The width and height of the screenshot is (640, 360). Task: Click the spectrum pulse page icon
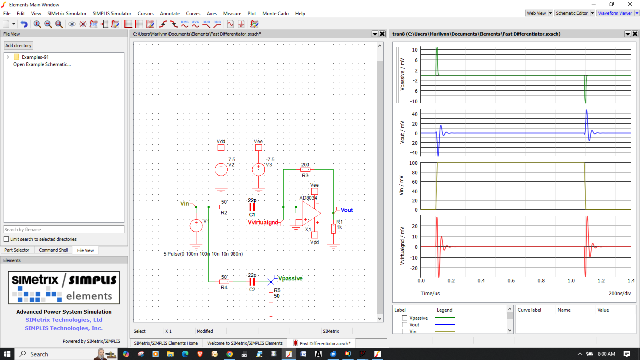[241, 24]
